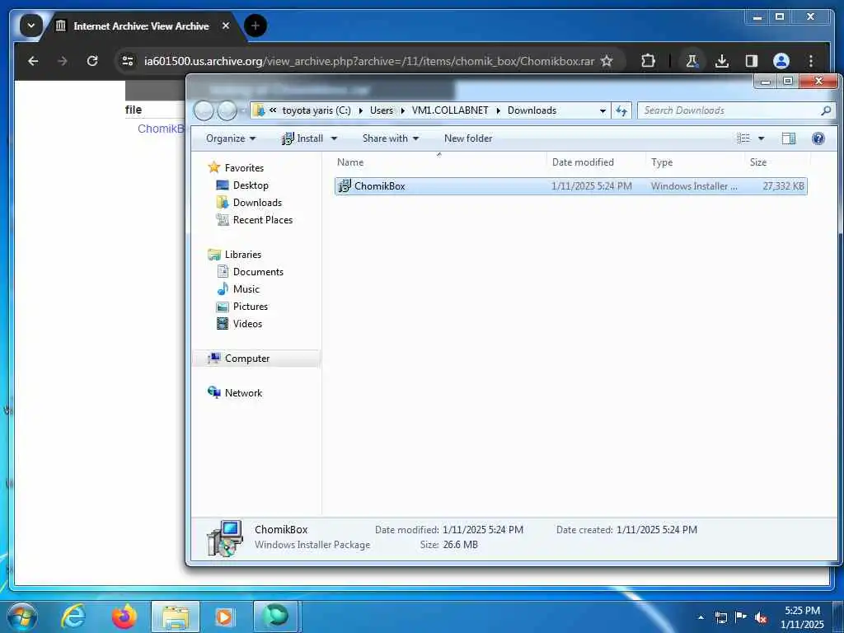Open the Share with menu
Image resolution: width=844 pixels, height=633 pixels.
click(390, 138)
